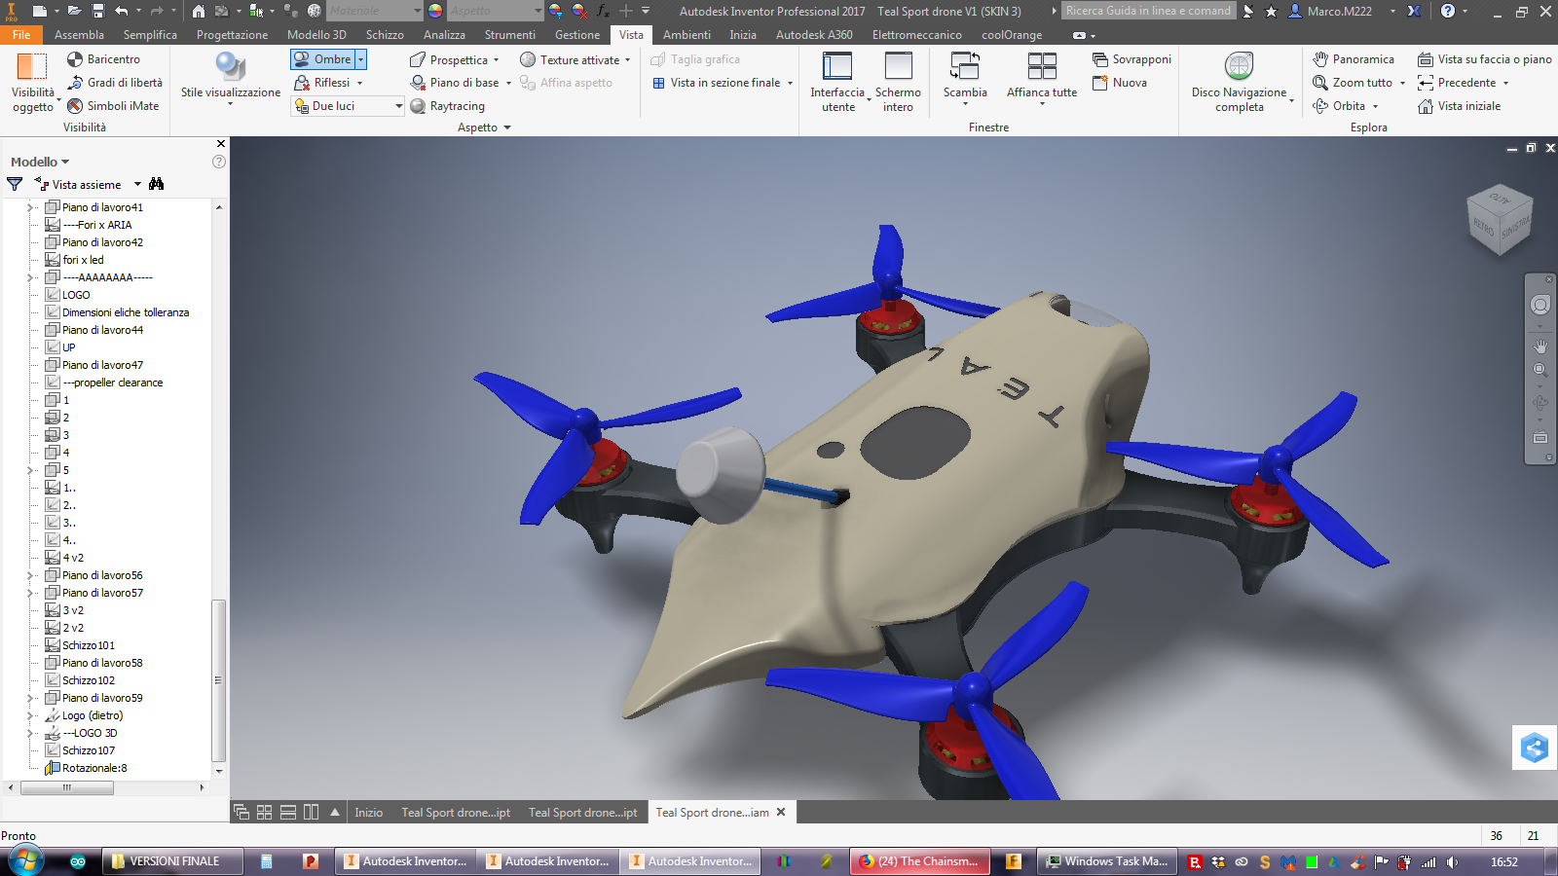Select the Panoramica pan tool

(1354, 59)
